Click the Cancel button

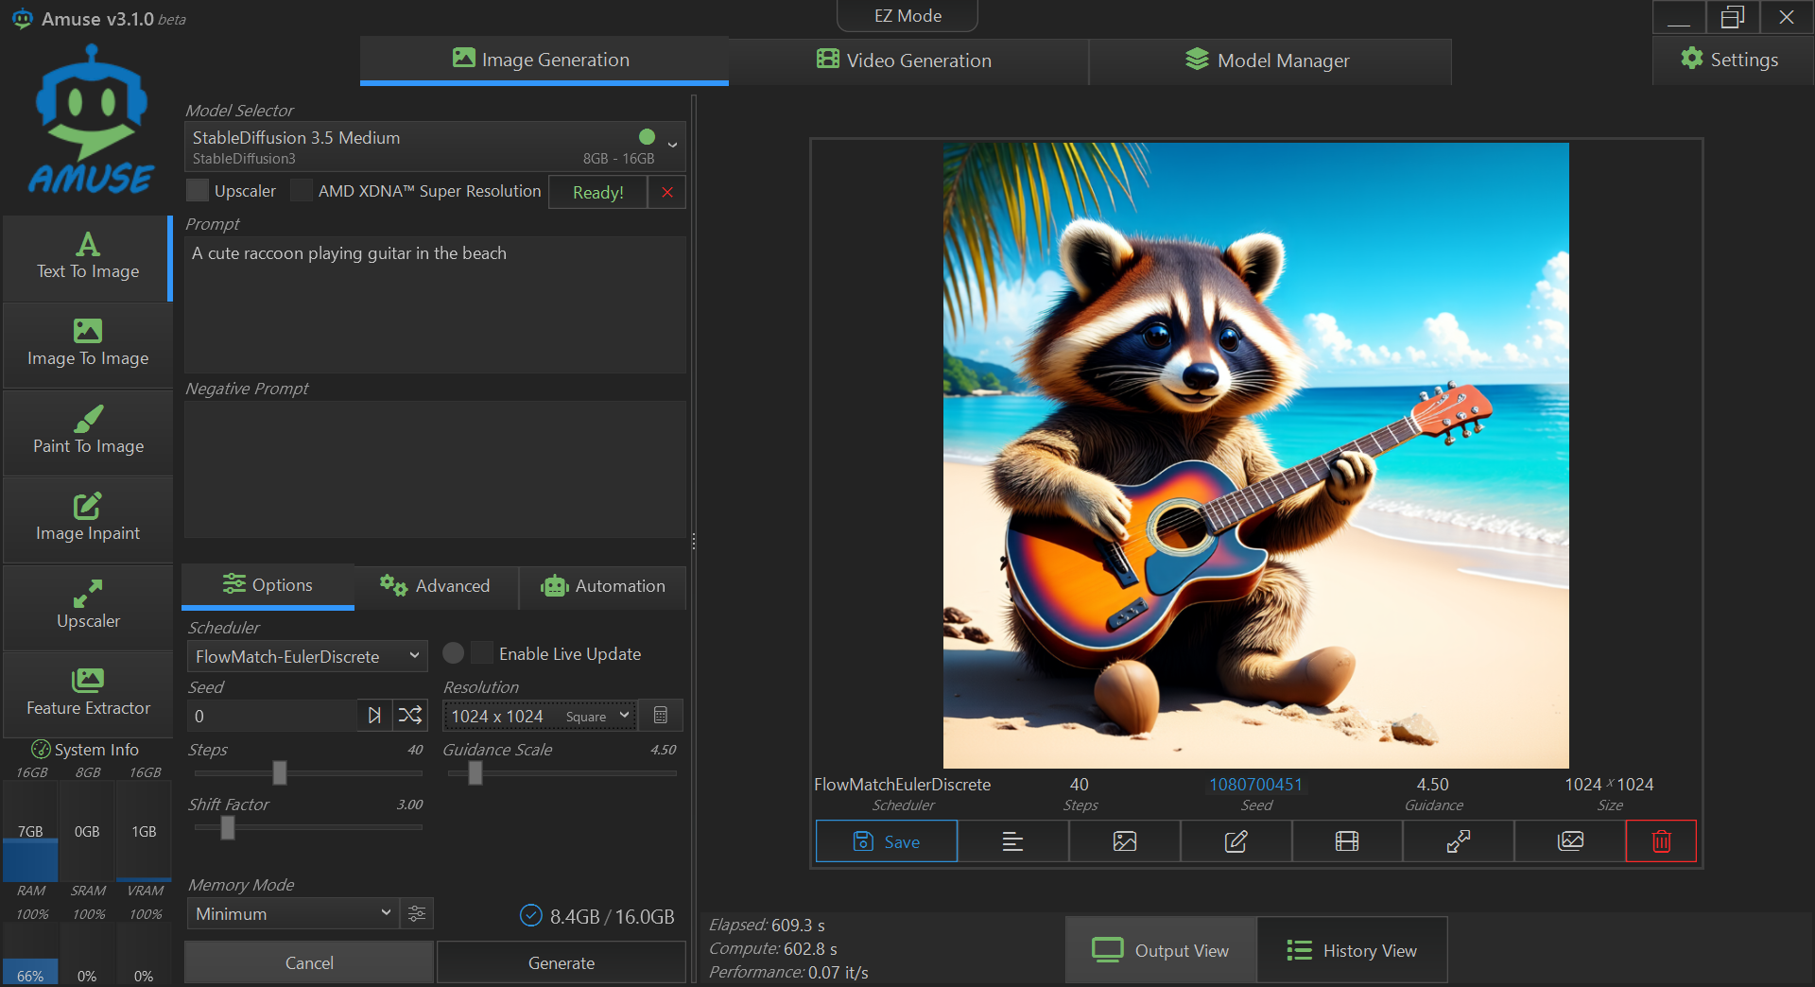coord(309,962)
